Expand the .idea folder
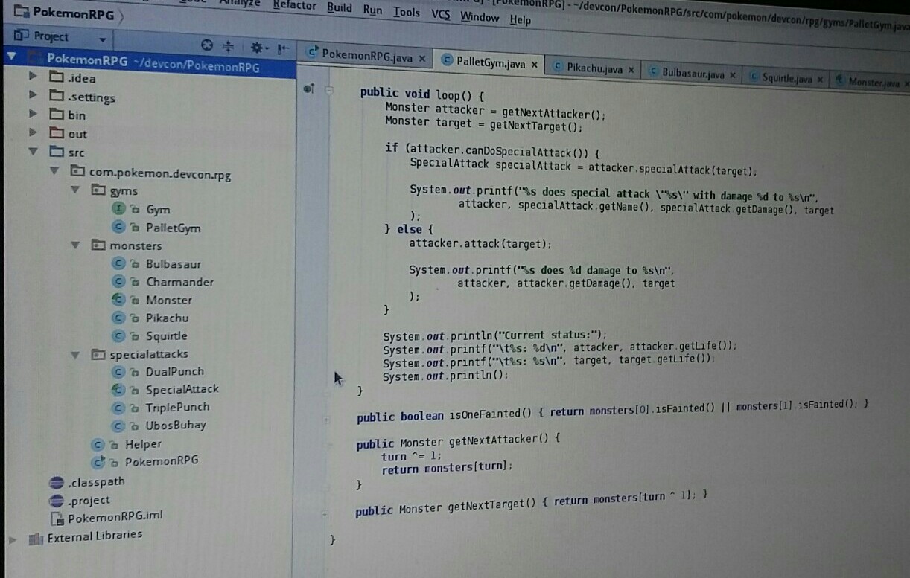The image size is (910, 578). click(32, 76)
